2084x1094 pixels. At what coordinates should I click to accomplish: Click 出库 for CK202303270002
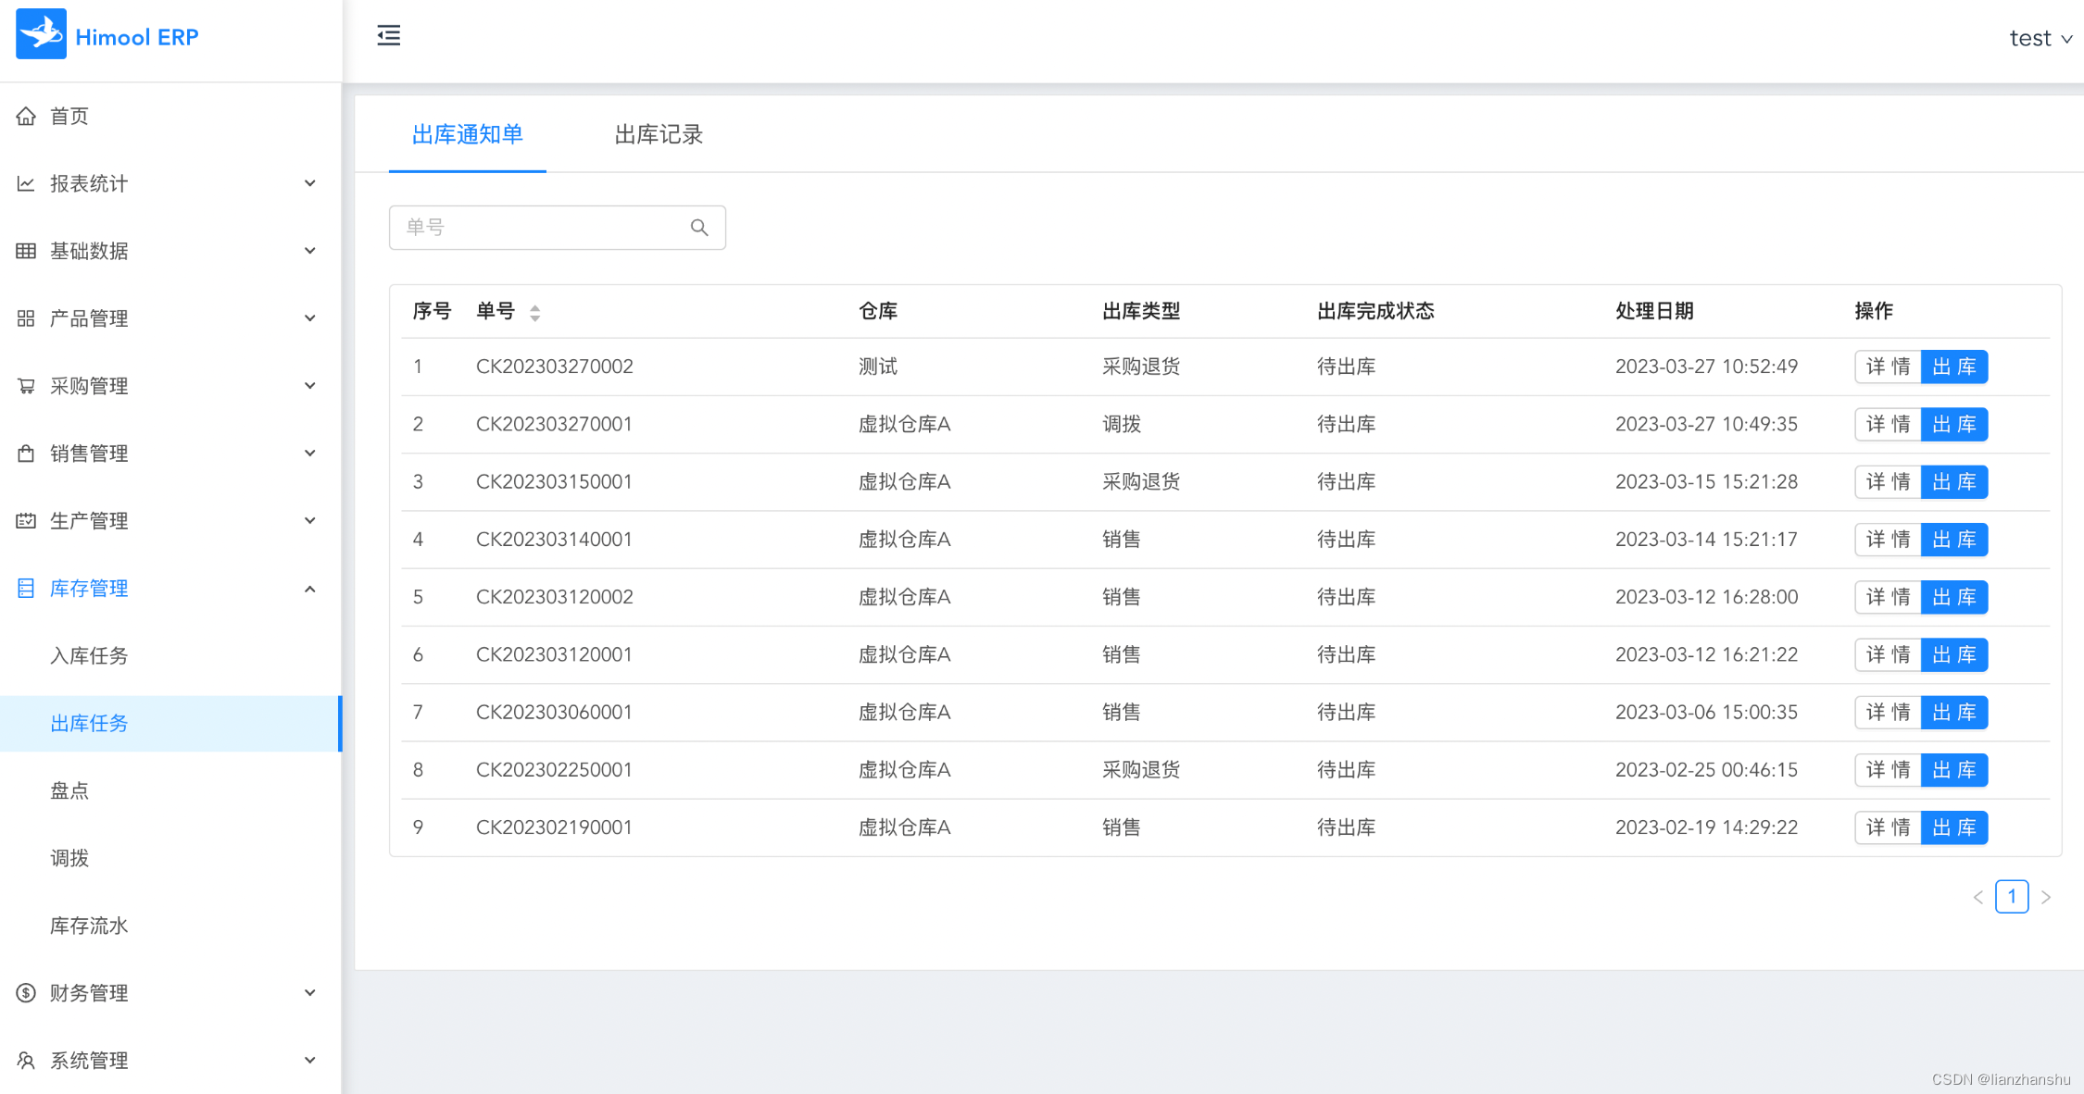coord(1954,367)
